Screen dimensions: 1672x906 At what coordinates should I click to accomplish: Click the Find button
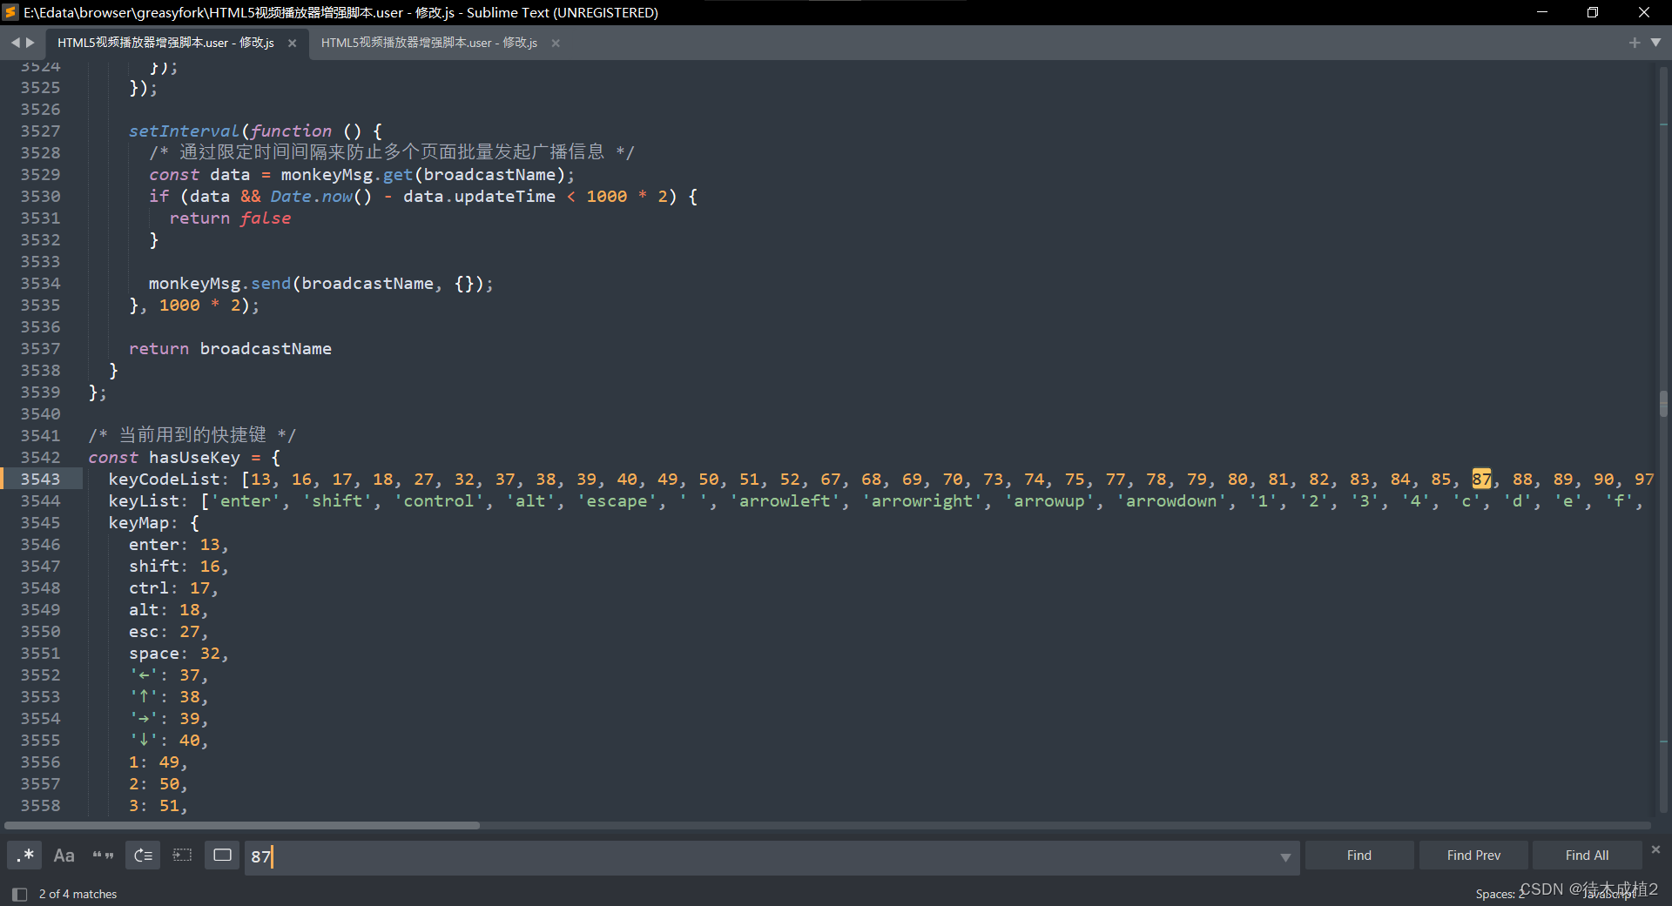[1358, 856]
